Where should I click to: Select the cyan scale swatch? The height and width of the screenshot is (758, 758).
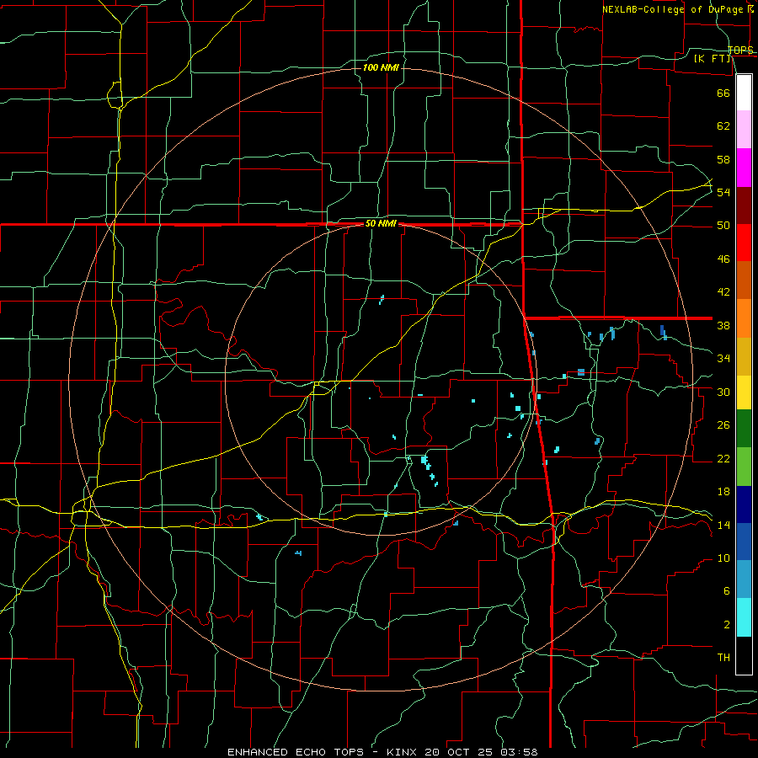pos(744,617)
